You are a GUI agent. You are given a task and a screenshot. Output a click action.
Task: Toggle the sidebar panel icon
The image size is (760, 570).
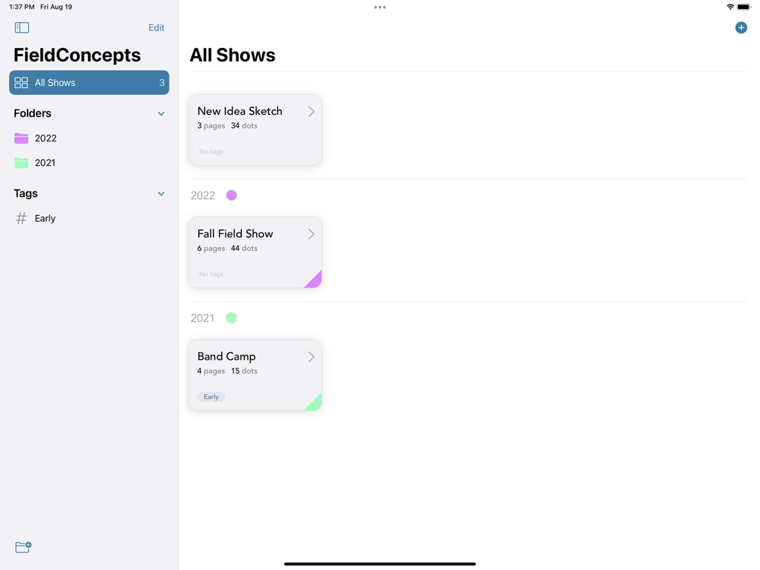22,27
